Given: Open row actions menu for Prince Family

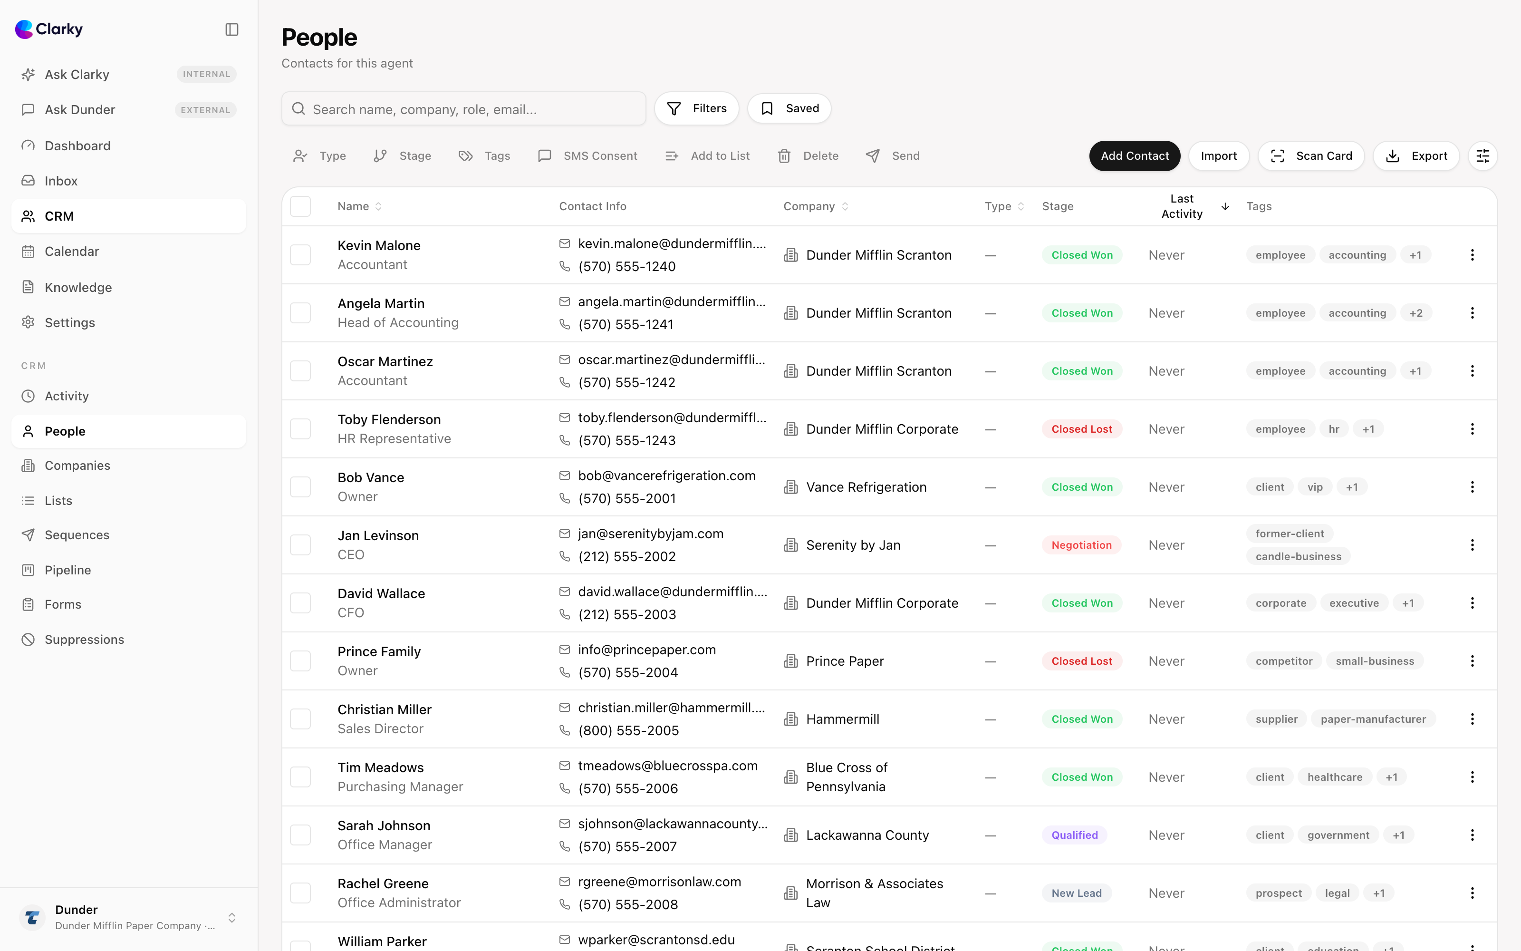Looking at the screenshot, I should coord(1472,661).
